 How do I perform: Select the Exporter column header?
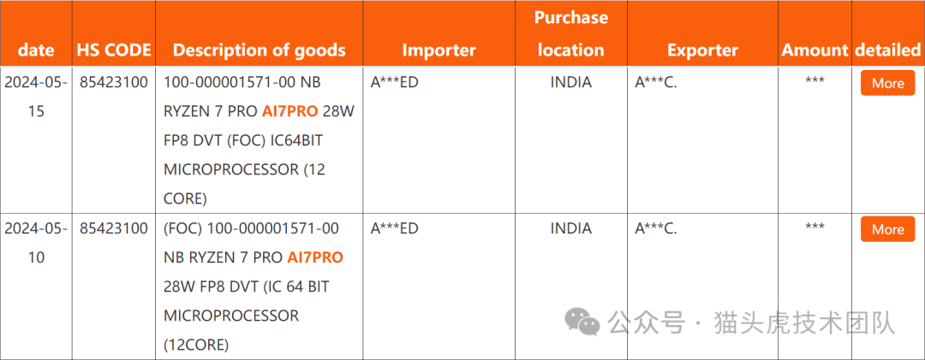[x=702, y=50]
